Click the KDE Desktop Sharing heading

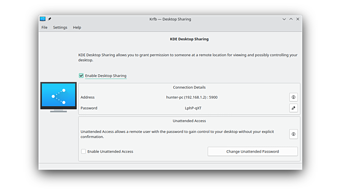(189, 39)
